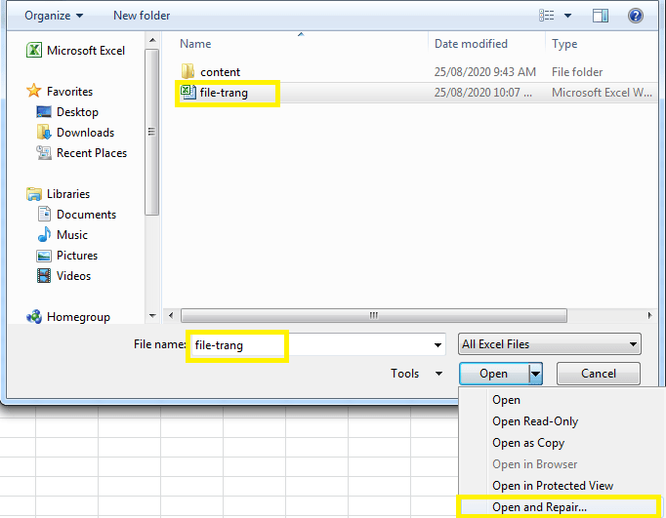Click the Open button split arrow

(x=535, y=374)
